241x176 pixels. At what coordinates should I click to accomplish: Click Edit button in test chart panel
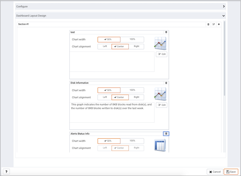161,54
